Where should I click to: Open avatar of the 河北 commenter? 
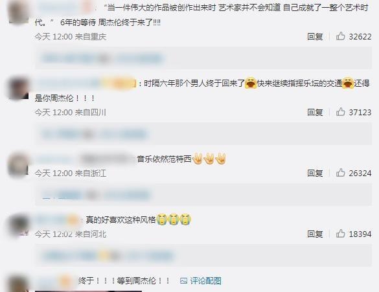click(18, 226)
